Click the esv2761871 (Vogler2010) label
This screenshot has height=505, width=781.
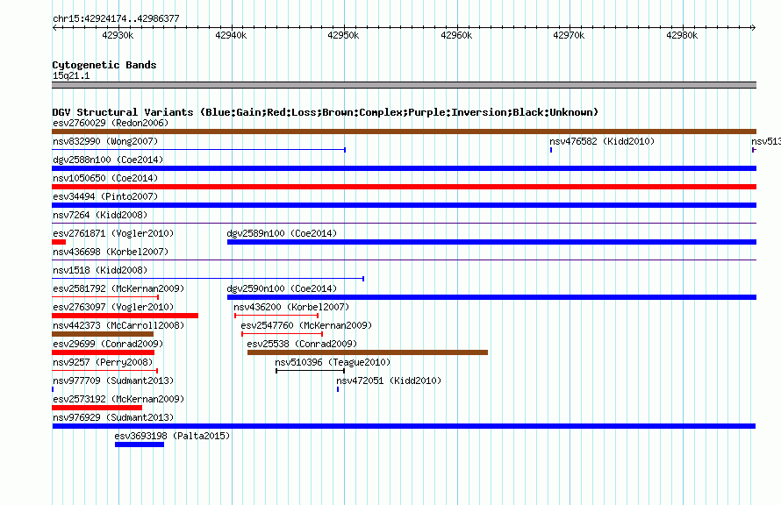coord(113,233)
